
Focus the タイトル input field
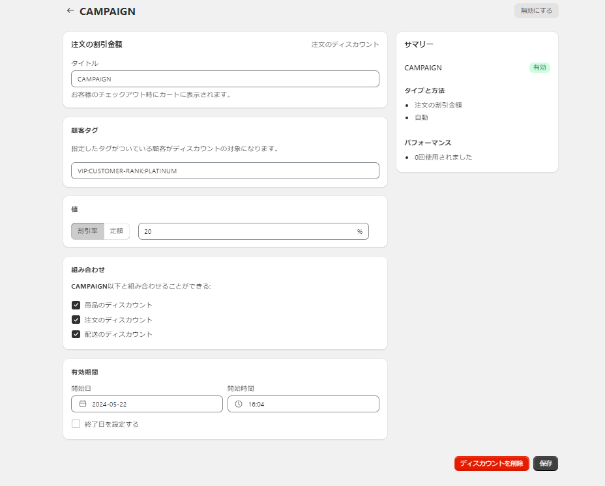(225, 79)
